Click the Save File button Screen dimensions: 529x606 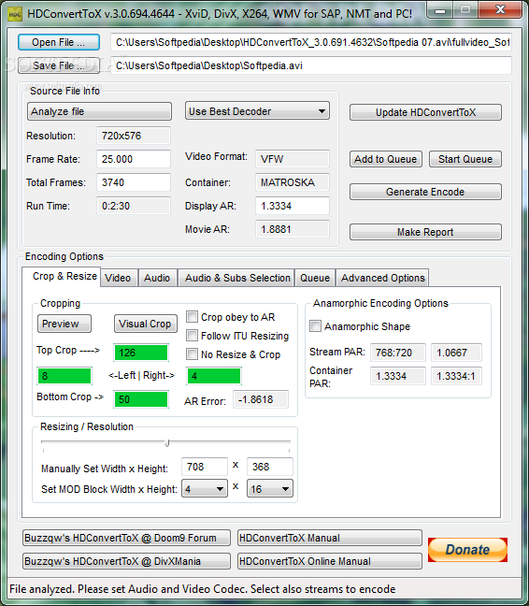pos(59,65)
